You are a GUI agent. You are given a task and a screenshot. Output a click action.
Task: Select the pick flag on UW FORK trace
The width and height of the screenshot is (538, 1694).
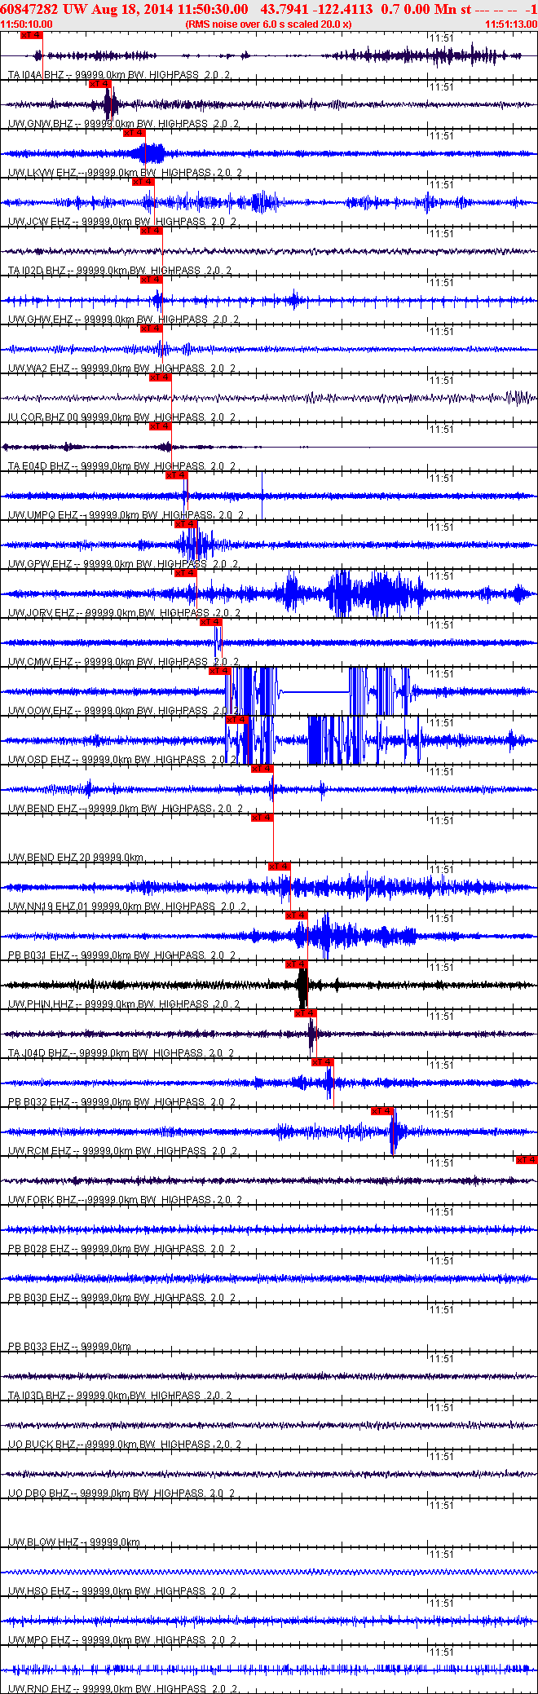pyautogui.click(x=527, y=1160)
